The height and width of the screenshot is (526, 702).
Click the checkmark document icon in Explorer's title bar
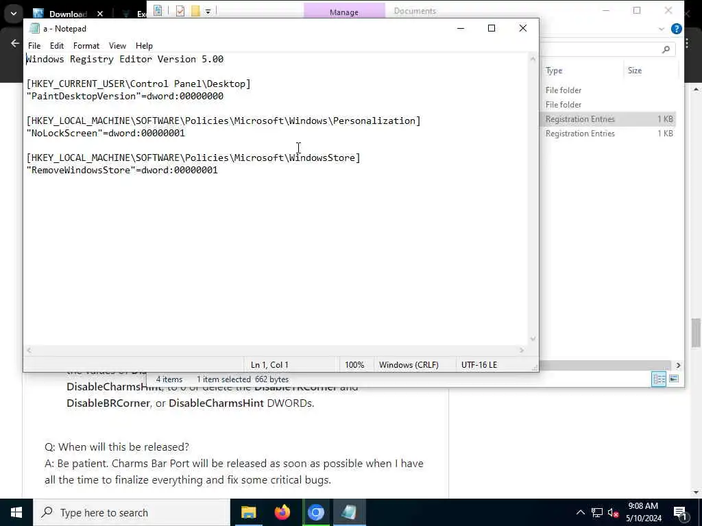[x=180, y=11]
